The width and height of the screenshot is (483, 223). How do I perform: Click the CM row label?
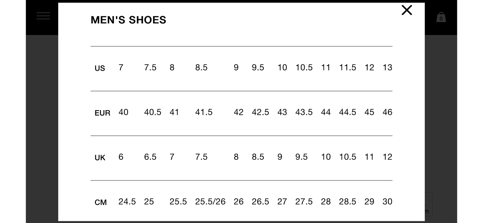click(x=101, y=202)
